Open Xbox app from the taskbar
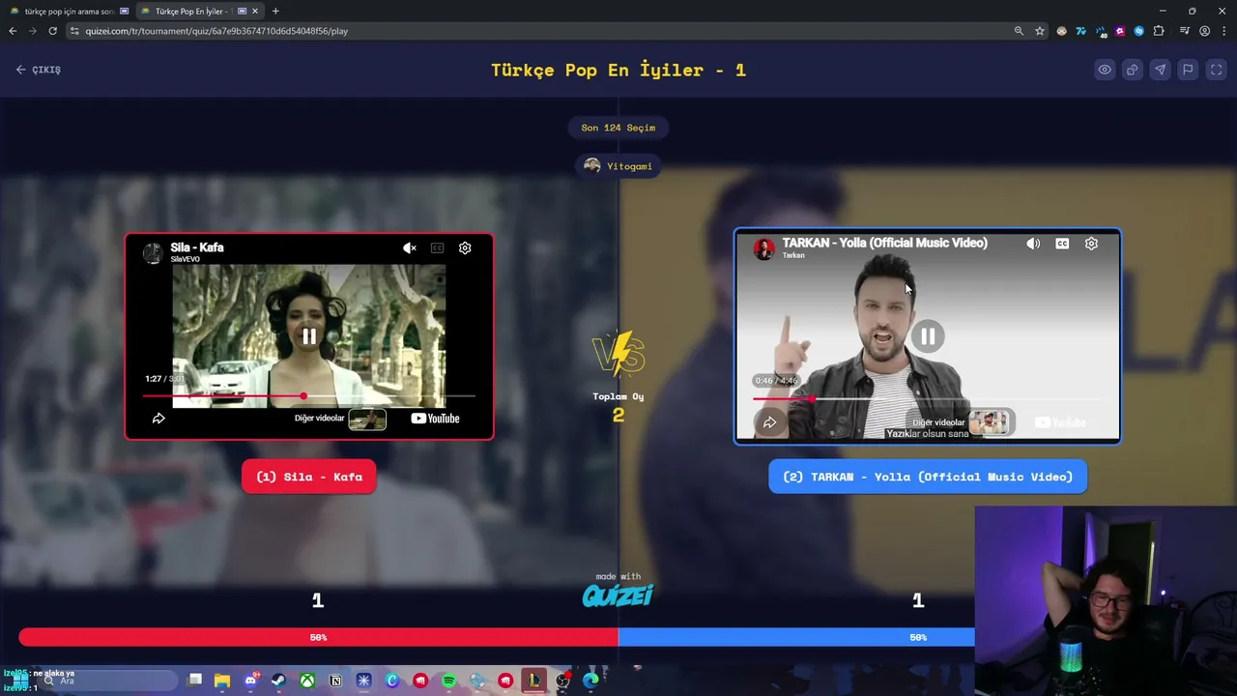 pyautogui.click(x=307, y=681)
